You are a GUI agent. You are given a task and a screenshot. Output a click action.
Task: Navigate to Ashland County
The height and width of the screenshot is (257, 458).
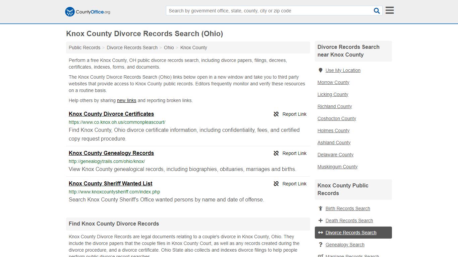click(334, 143)
